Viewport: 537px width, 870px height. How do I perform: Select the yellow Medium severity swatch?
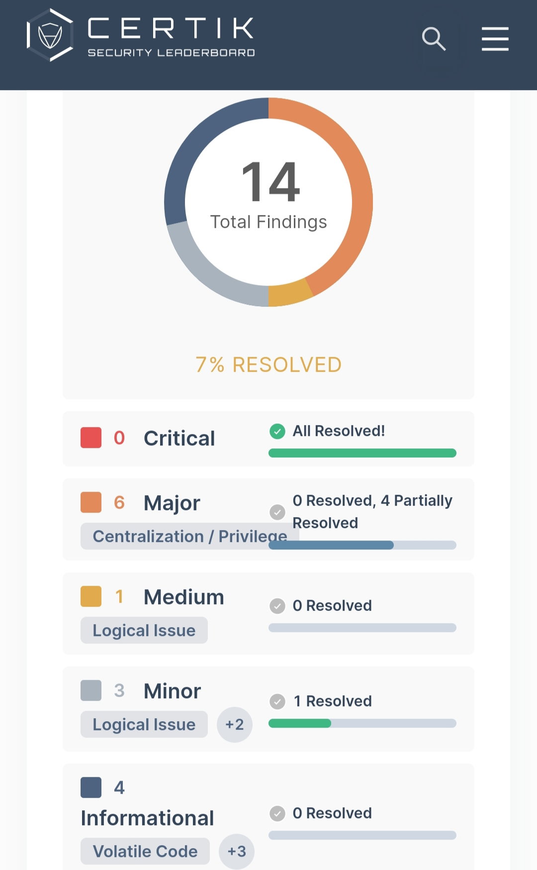click(91, 596)
